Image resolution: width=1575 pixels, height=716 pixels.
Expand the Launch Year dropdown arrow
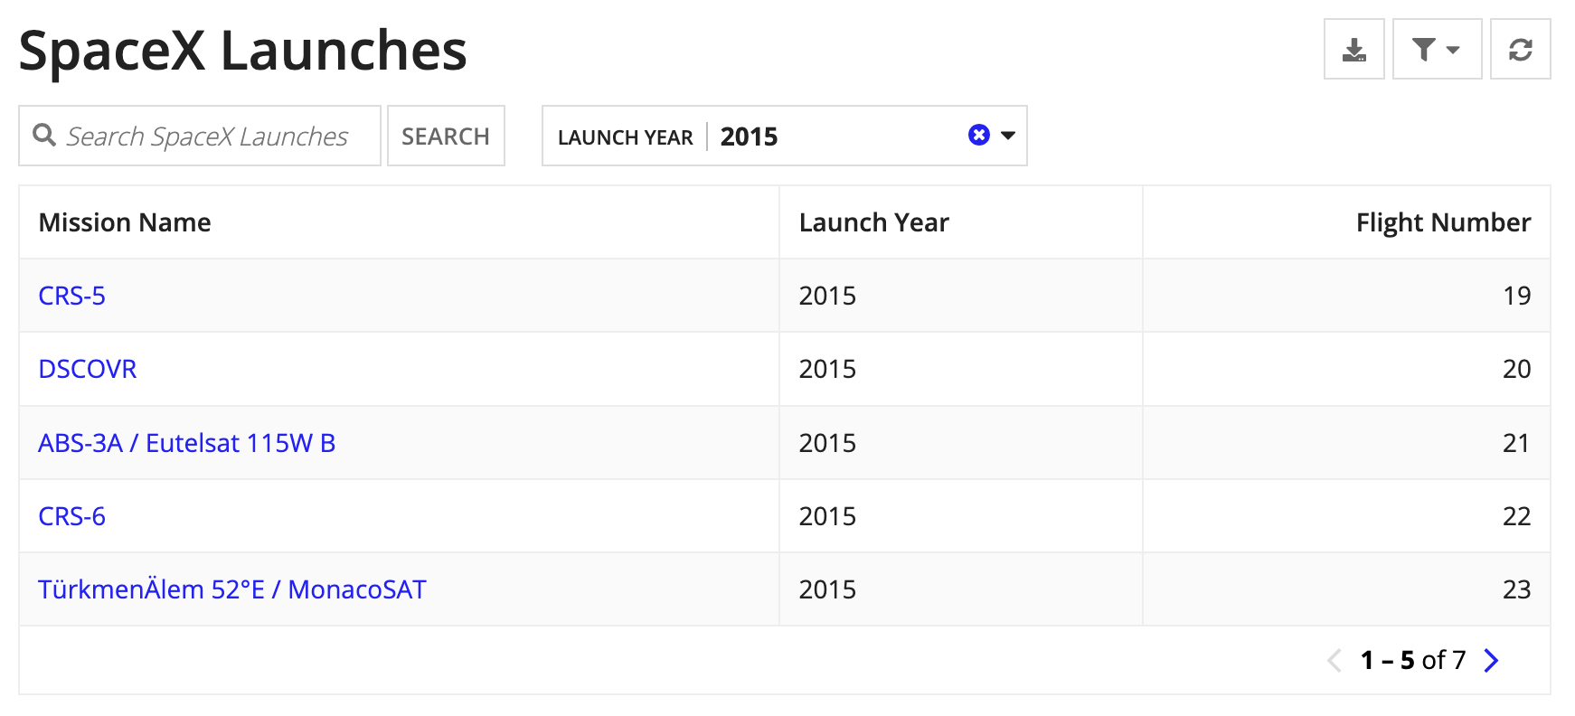1008,136
